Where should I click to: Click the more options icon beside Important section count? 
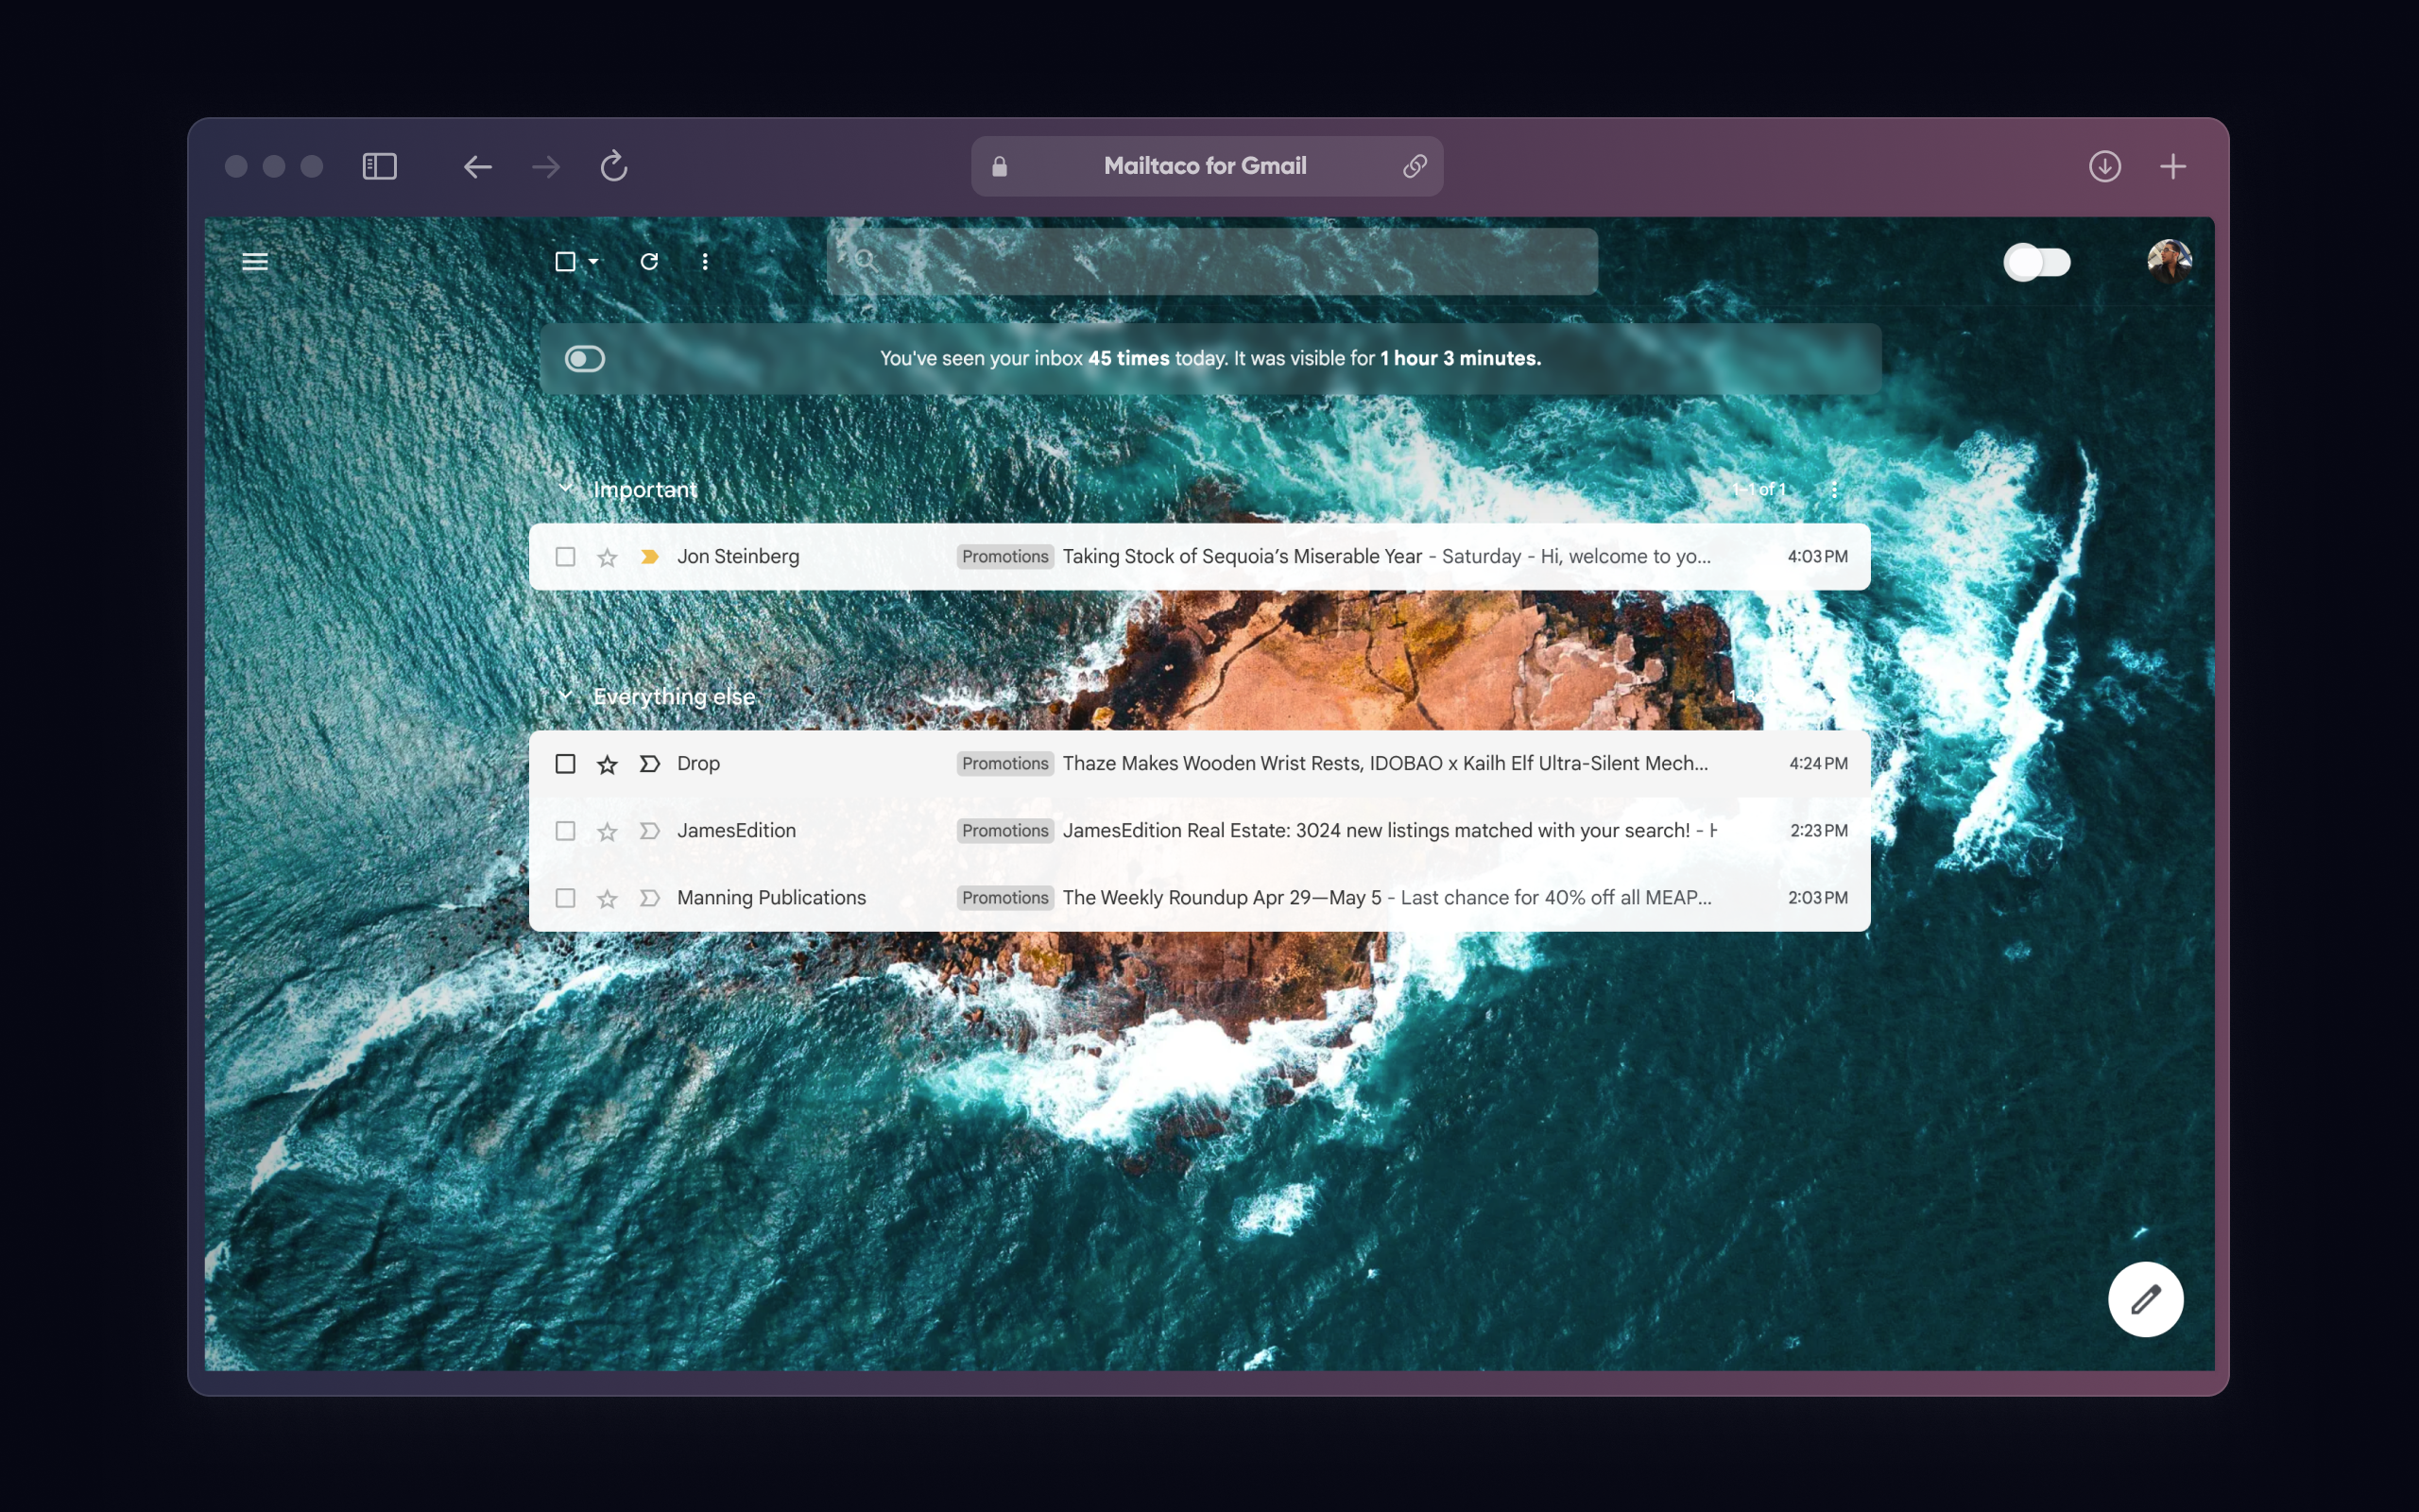click(x=1834, y=489)
